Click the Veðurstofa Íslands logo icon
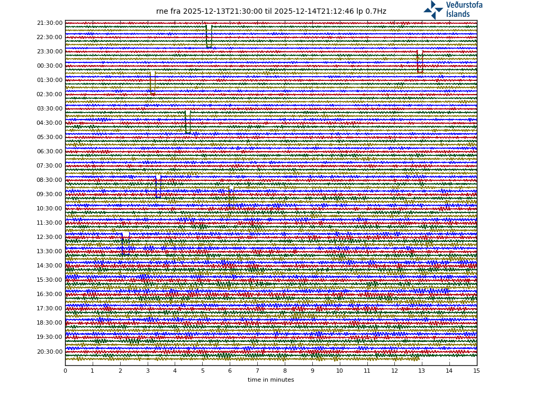This screenshot has width=542, height=406. click(433, 10)
